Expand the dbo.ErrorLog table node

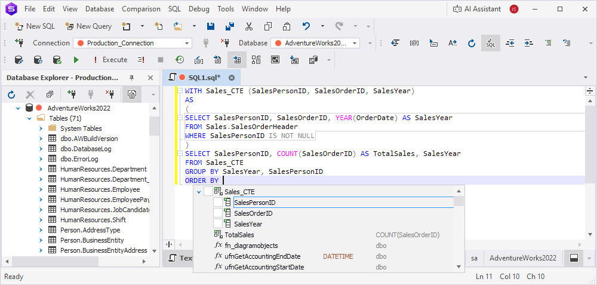pyautogui.click(x=40, y=159)
